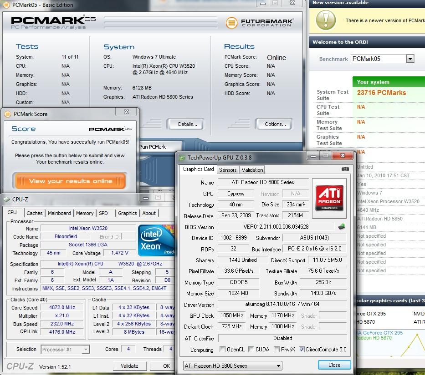
Task: Click the Multiplier x 21.0 value
Action: coord(62,315)
